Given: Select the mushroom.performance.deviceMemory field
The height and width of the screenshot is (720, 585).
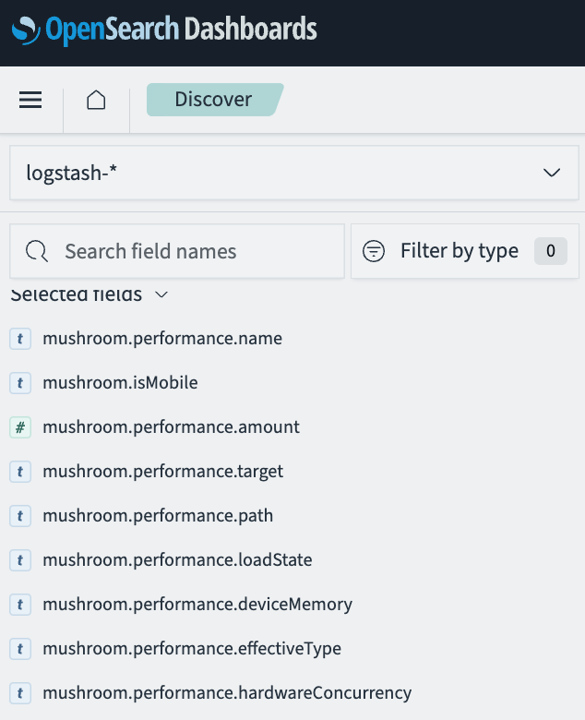Looking at the screenshot, I should tap(197, 605).
